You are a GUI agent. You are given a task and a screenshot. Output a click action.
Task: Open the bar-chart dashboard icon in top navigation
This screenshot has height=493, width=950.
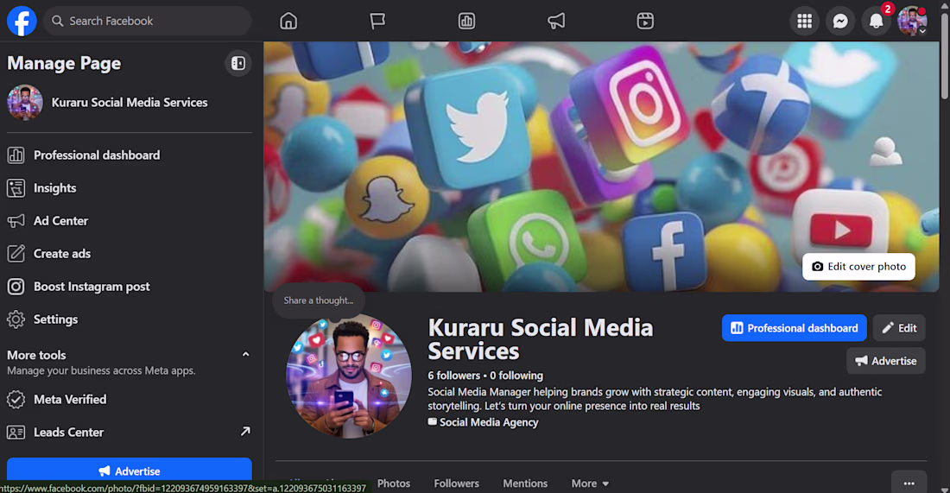(x=466, y=22)
